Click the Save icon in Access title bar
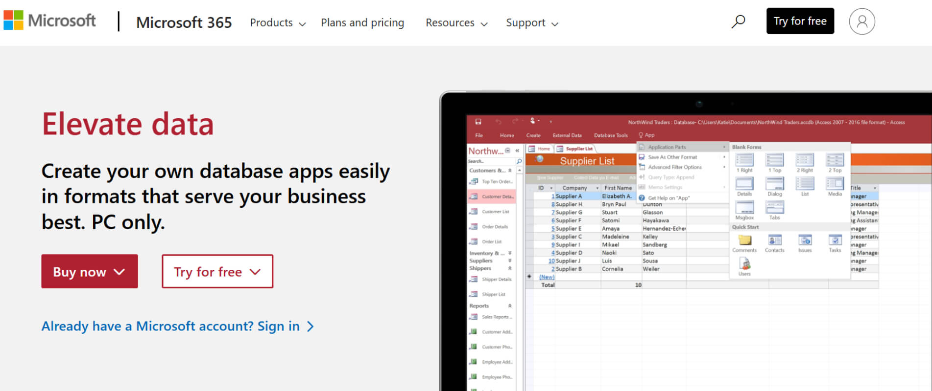932x391 pixels. click(x=478, y=122)
